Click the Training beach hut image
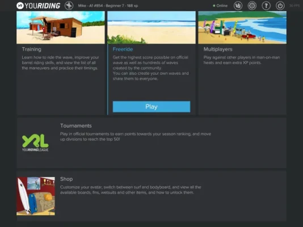The width and height of the screenshot is (303, 227). (x=61, y=27)
